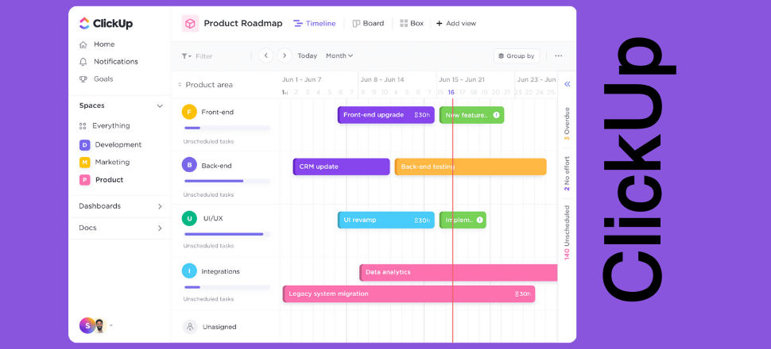Switch to the Box view tab
The width and height of the screenshot is (771, 349).
[412, 23]
